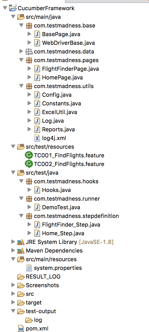Click the Maven Dependencies library icon
This screenshot has height=332, width=149.
click(x=21, y=251)
